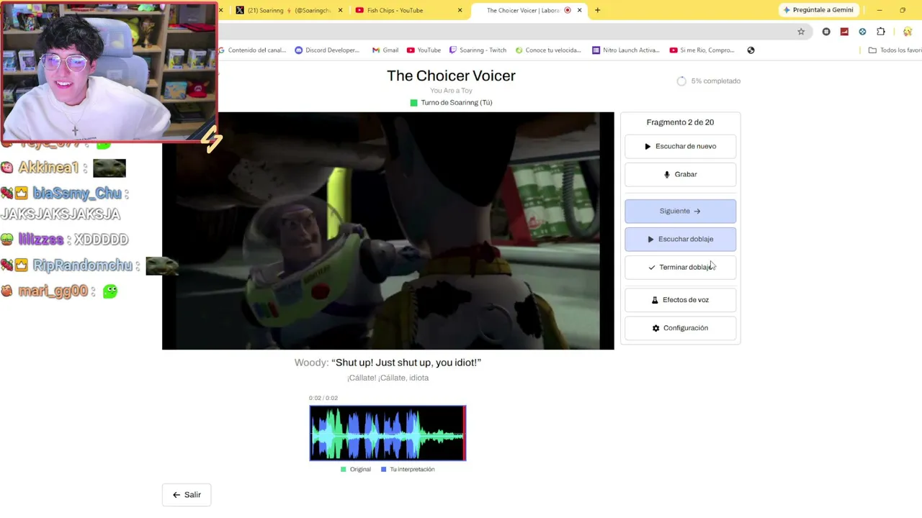Click chat username RipRandomchu
Screen dimensions: 922x518
click(83, 265)
